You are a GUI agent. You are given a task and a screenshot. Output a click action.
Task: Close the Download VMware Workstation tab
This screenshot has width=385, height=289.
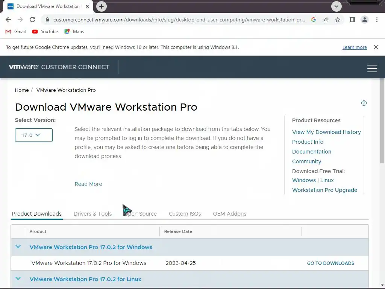87,6
